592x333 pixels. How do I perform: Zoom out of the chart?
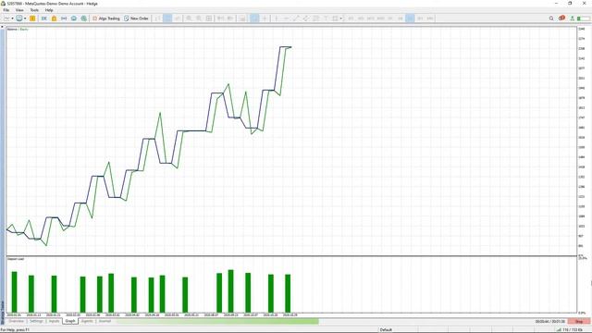click(199, 18)
